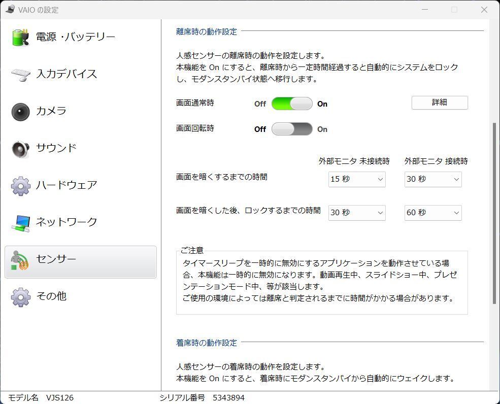Click the model name VJS126 text

tap(60, 398)
